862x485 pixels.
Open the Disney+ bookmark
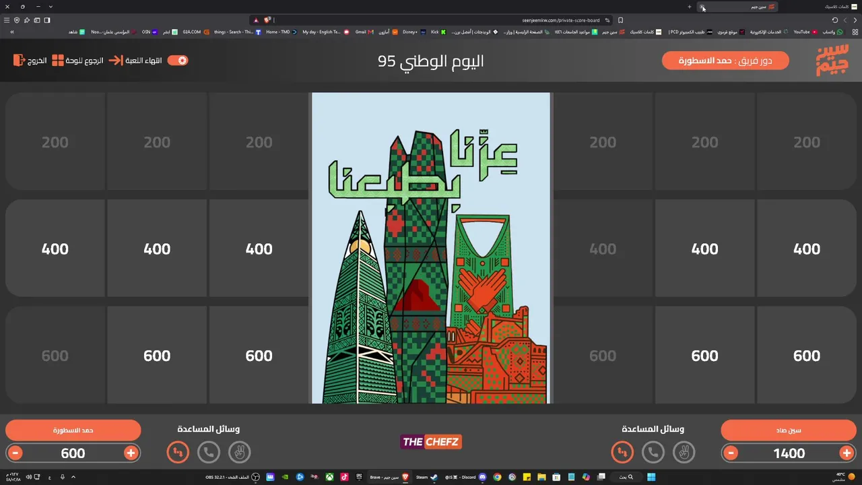click(x=413, y=32)
